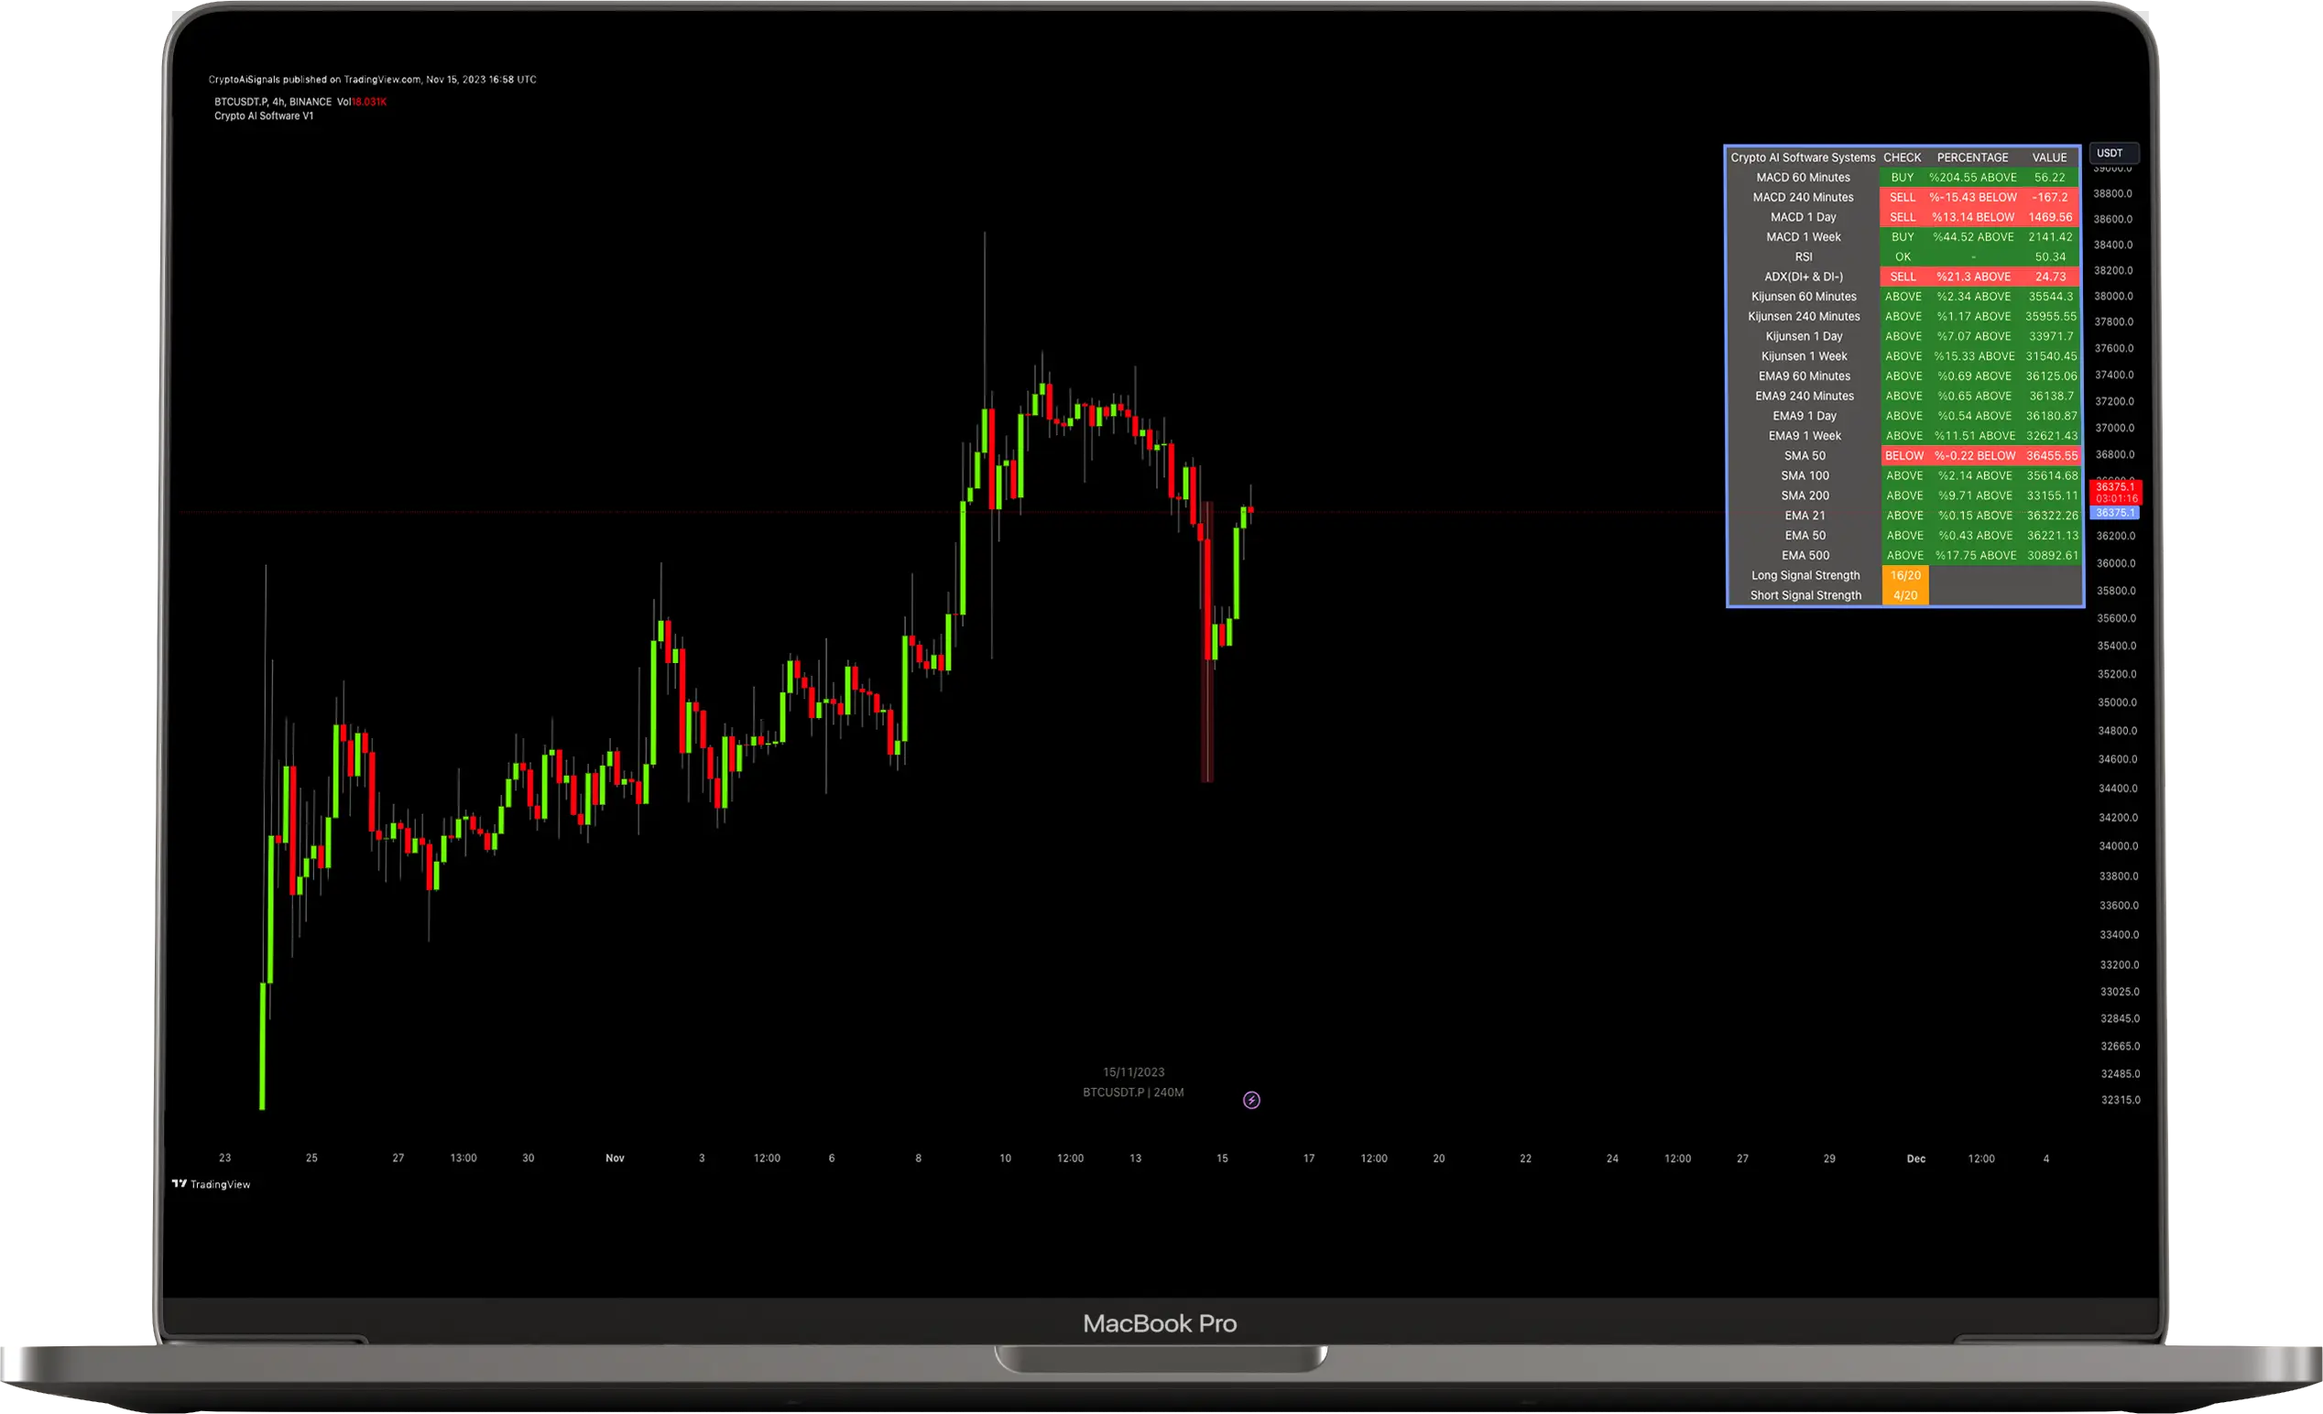Click the Short Signal Strength 4/20 value
The width and height of the screenshot is (2323, 1414).
(1904, 595)
